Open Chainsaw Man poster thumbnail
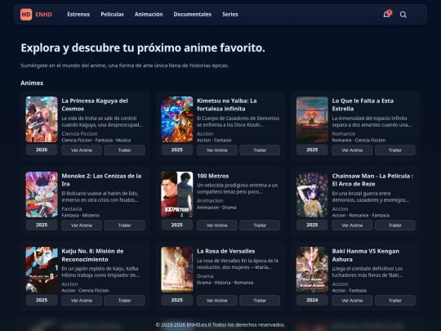441x331 pixels. [312, 195]
